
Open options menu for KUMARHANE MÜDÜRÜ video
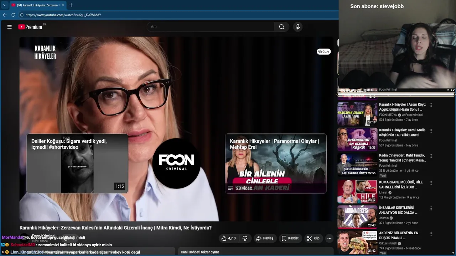point(431,183)
